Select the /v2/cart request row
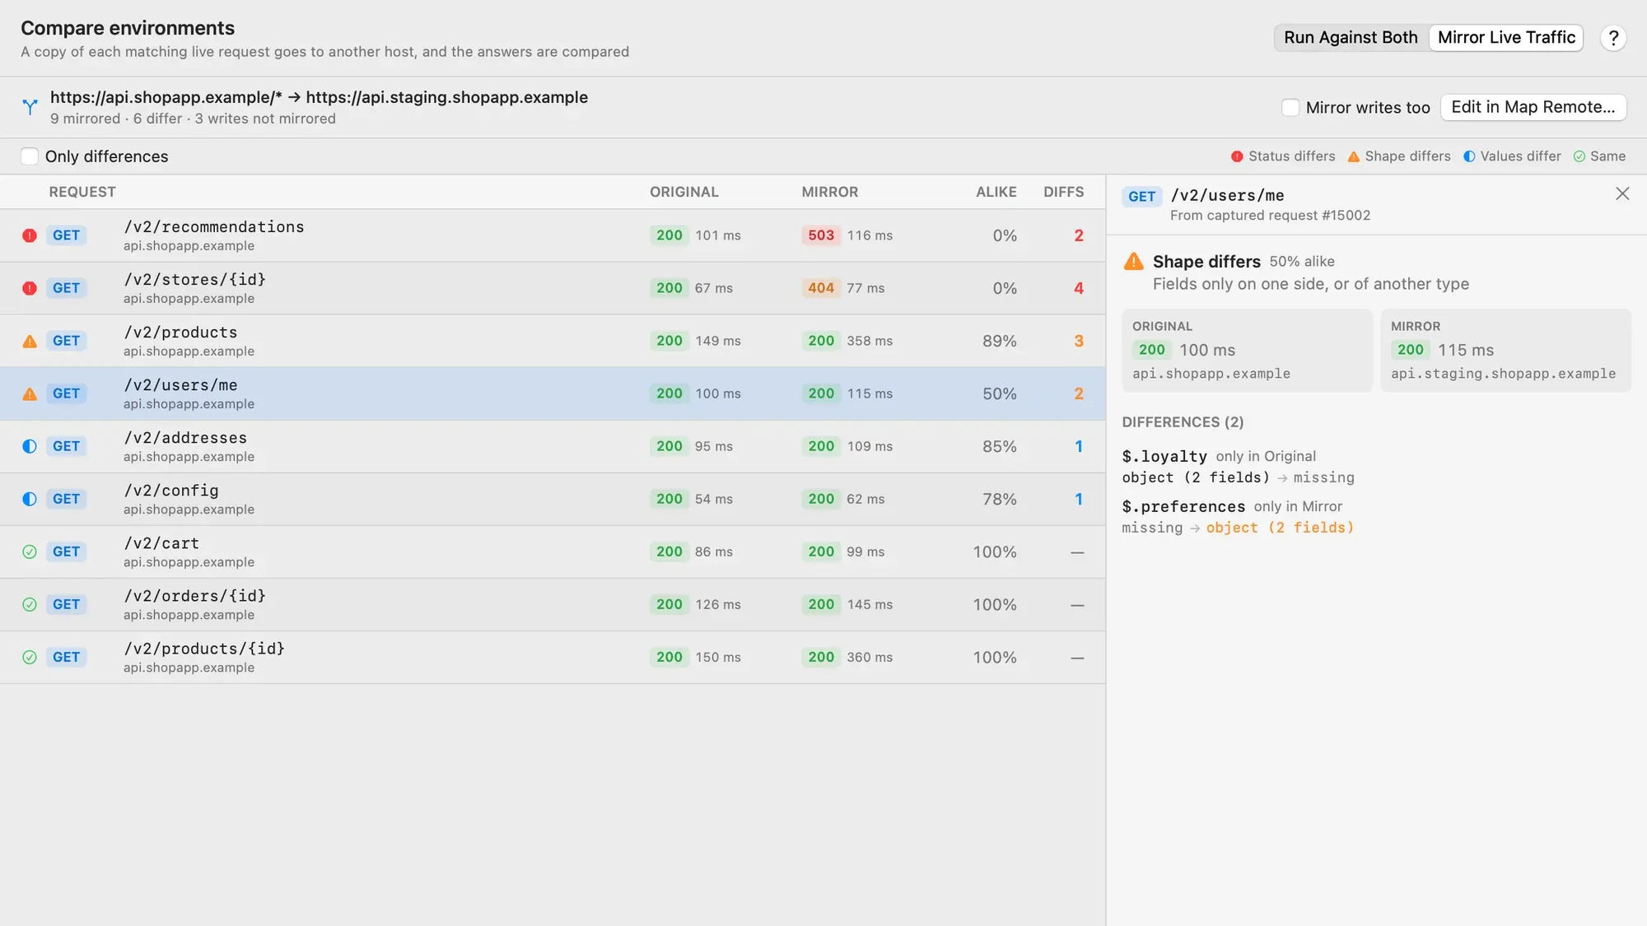Screen dimensions: 1647x926 tap(553, 551)
